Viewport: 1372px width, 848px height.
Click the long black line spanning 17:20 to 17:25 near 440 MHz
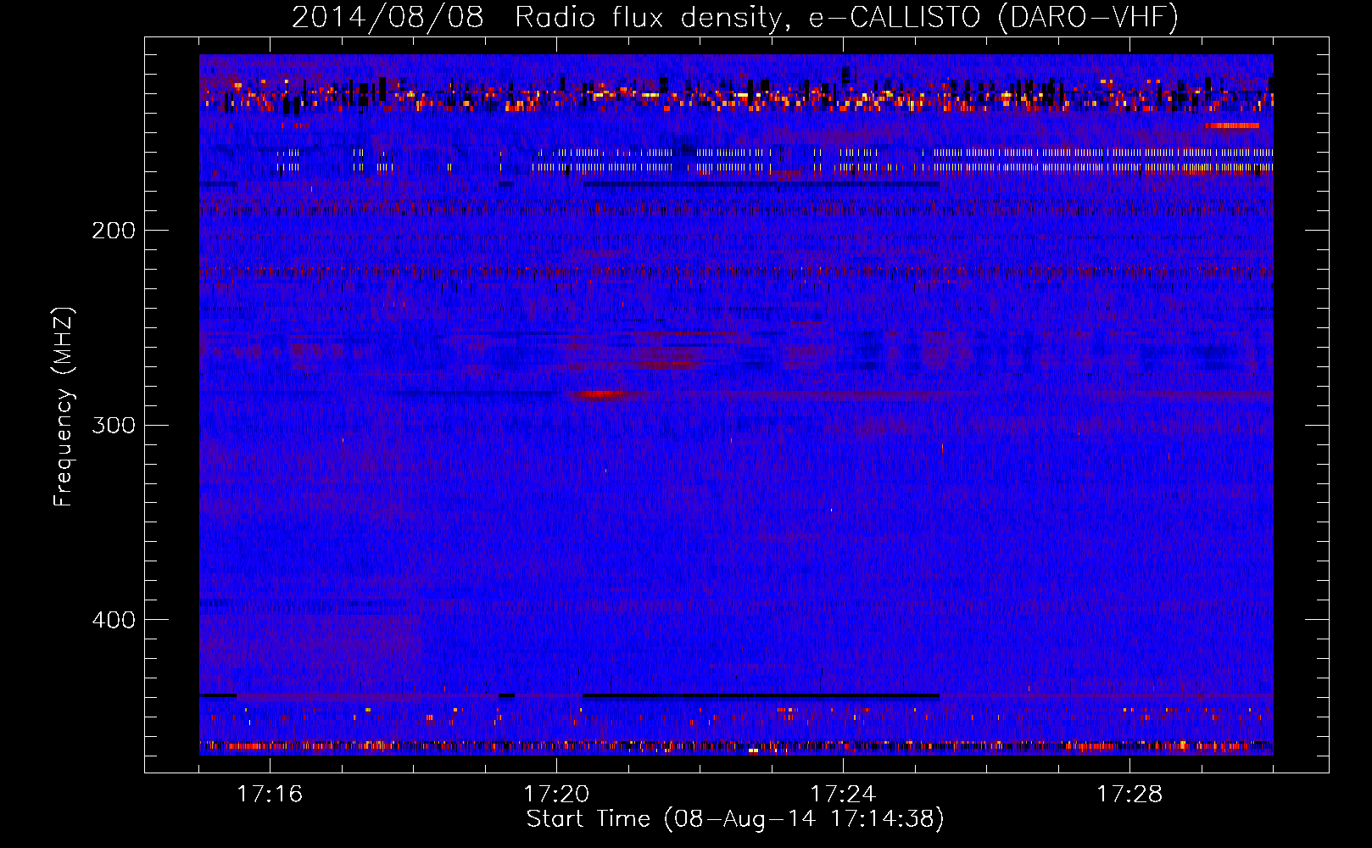pos(761,695)
